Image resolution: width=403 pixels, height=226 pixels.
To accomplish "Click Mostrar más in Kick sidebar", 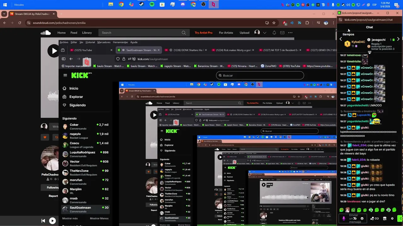I will point(70,218).
